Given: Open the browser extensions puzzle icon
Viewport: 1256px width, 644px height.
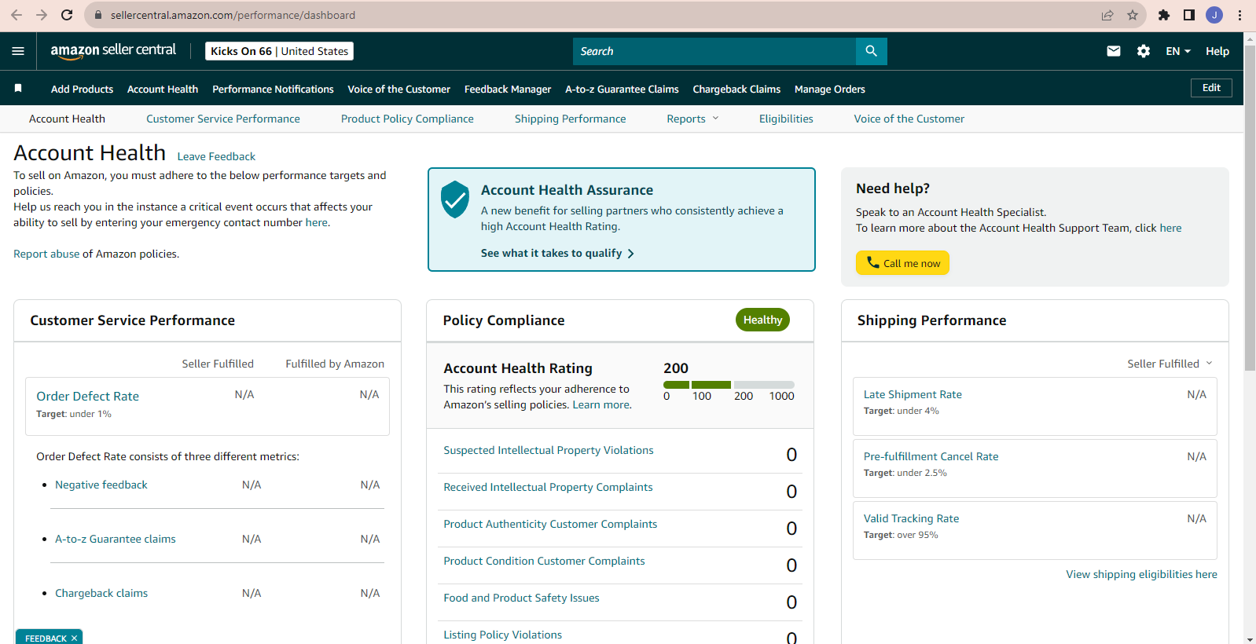Looking at the screenshot, I should click(x=1164, y=15).
